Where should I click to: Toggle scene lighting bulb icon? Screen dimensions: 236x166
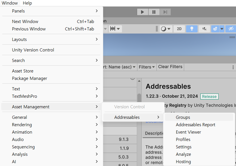point(192,29)
